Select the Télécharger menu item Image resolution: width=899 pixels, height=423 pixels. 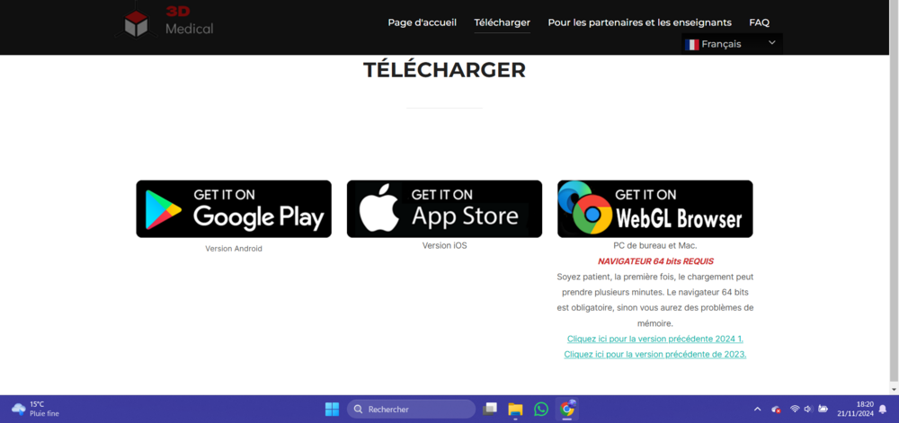tap(502, 22)
